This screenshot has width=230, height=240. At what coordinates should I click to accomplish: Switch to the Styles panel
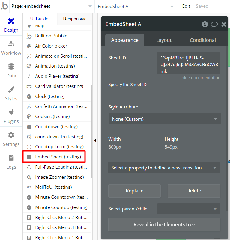(11, 93)
